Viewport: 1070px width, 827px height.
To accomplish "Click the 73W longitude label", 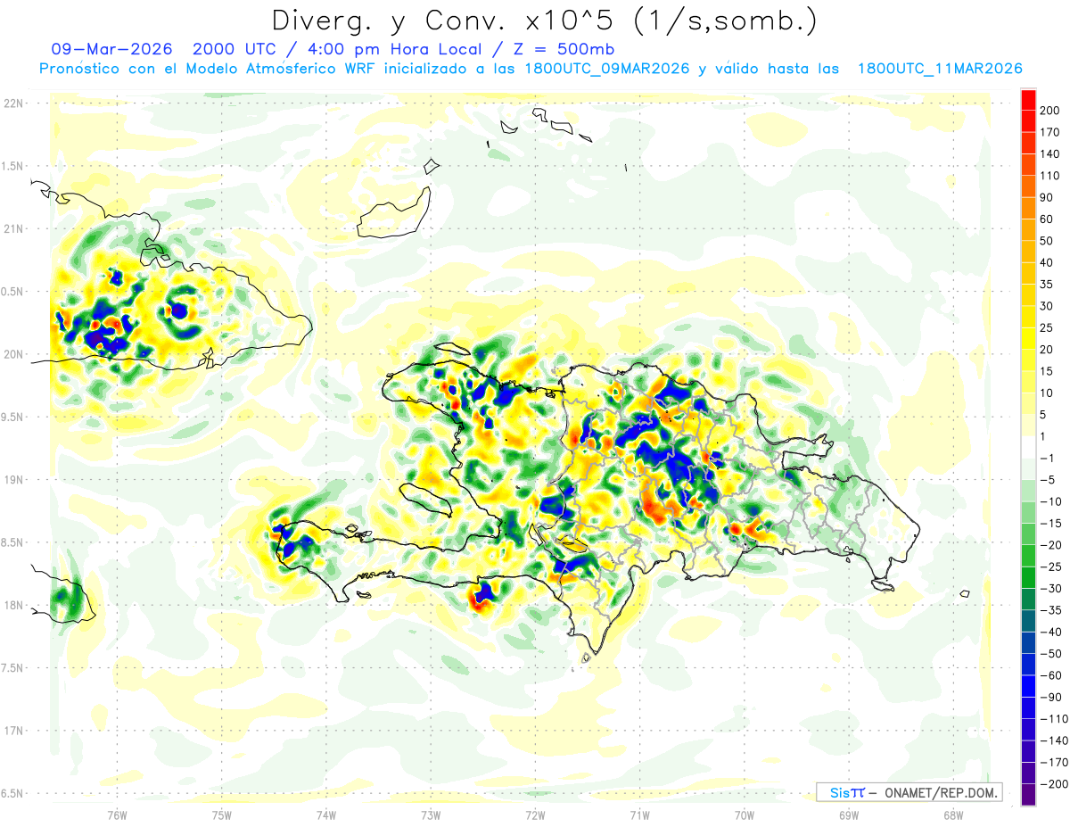I will pyautogui.click(x=431, y=815).
